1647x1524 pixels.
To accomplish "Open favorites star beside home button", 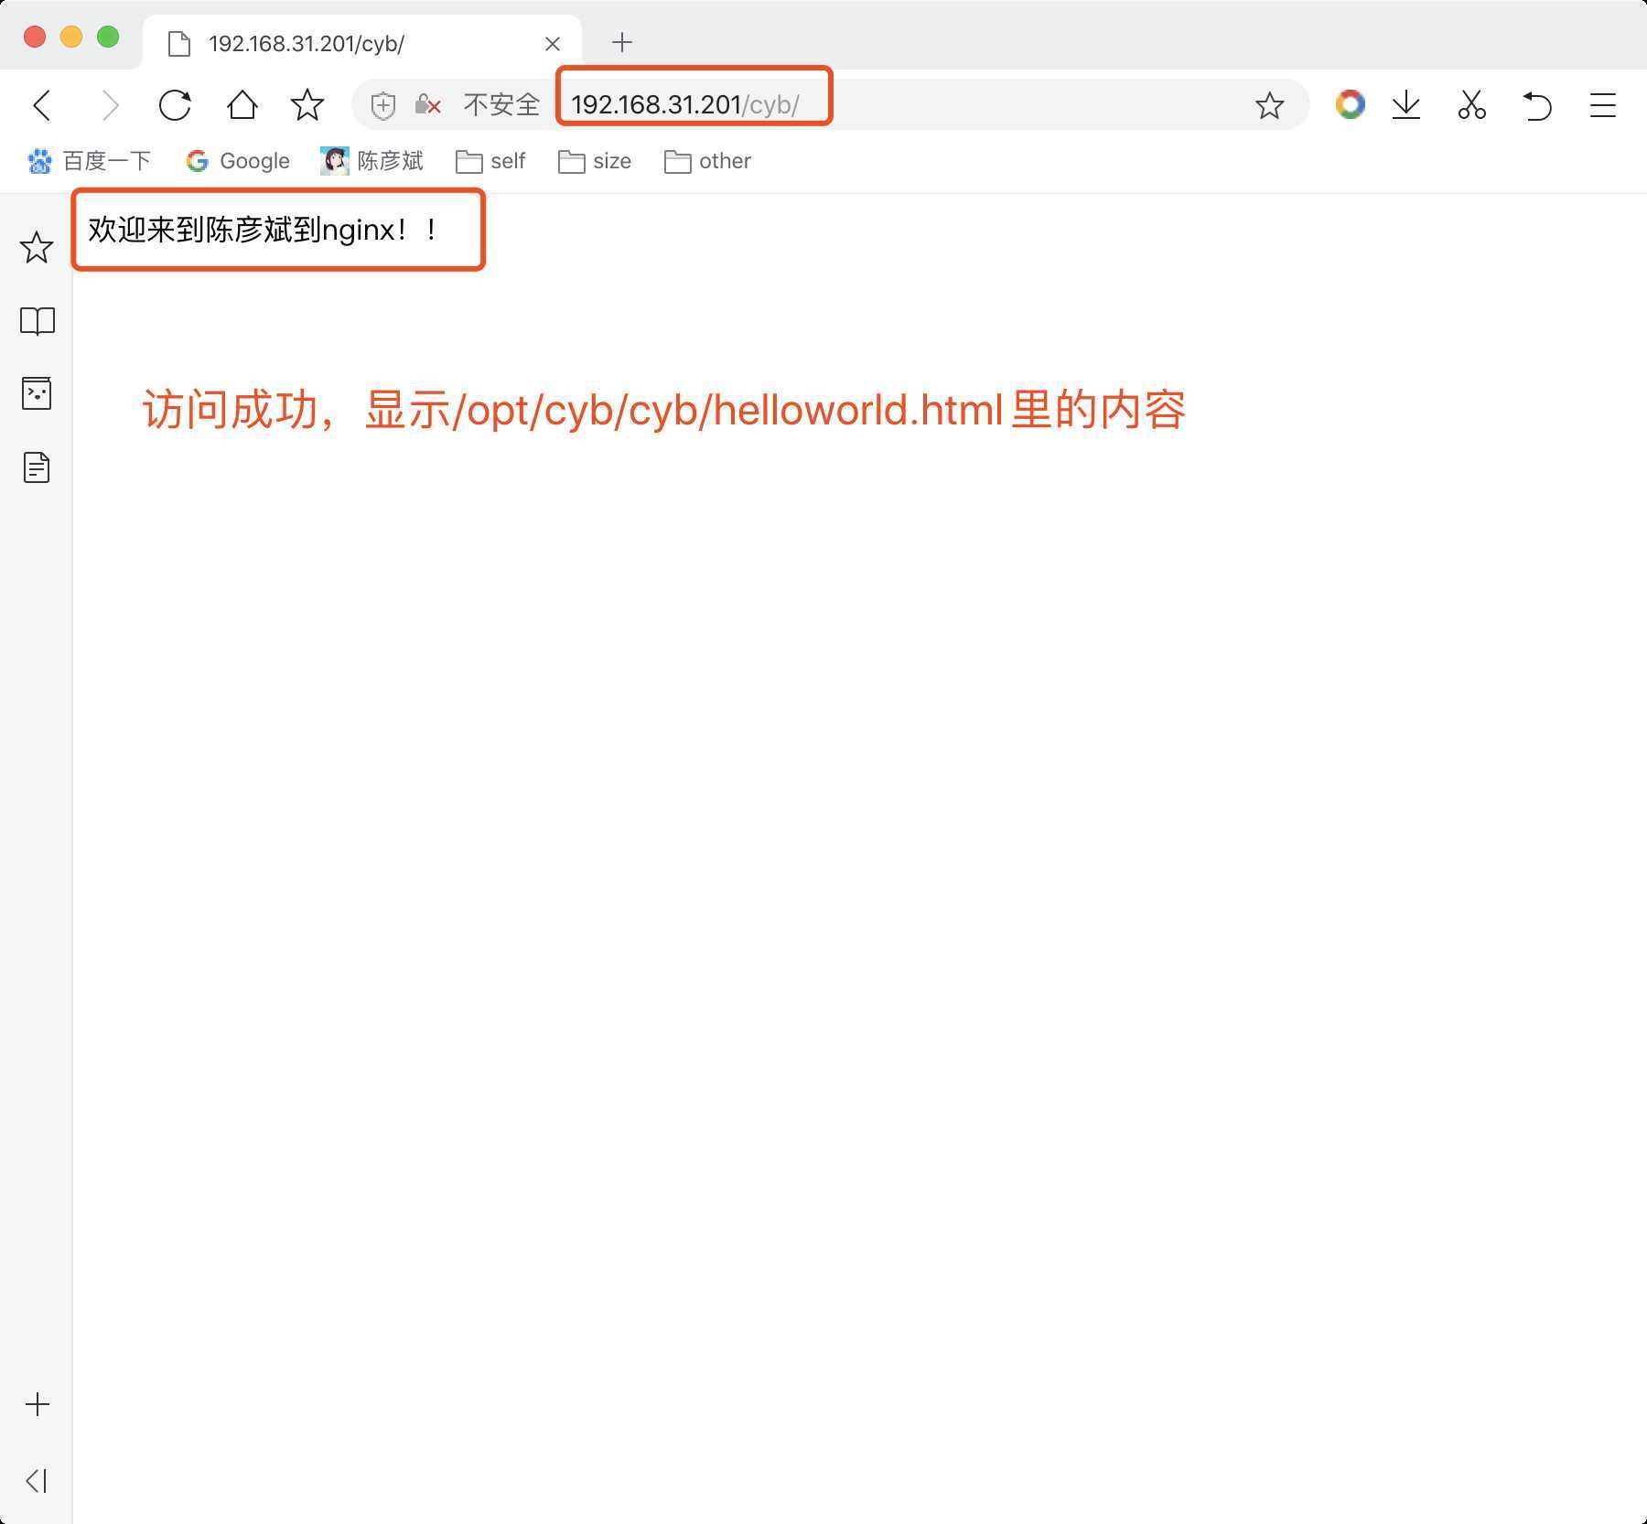I will [307, 105].
